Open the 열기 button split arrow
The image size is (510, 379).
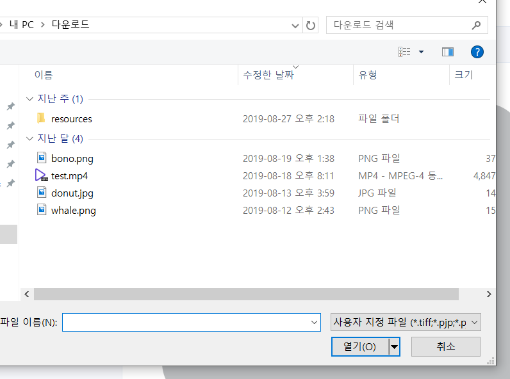pyautogui.click(x=394, y=347)
